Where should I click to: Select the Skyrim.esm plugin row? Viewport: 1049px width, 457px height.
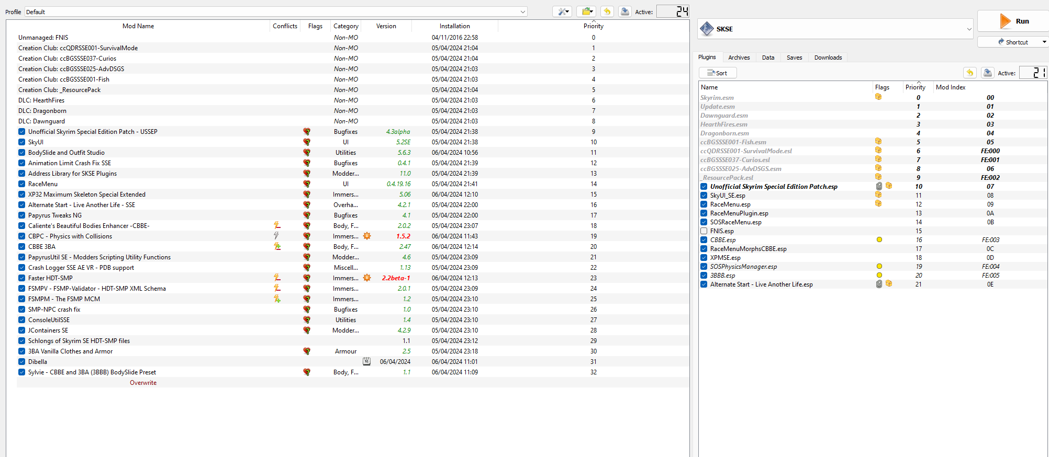[x=873, y=98]
